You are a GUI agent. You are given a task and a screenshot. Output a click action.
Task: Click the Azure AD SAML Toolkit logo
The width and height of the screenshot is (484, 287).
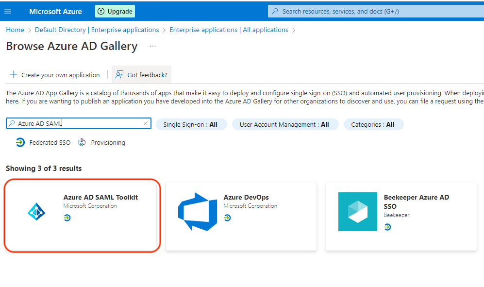pos(36,212)
